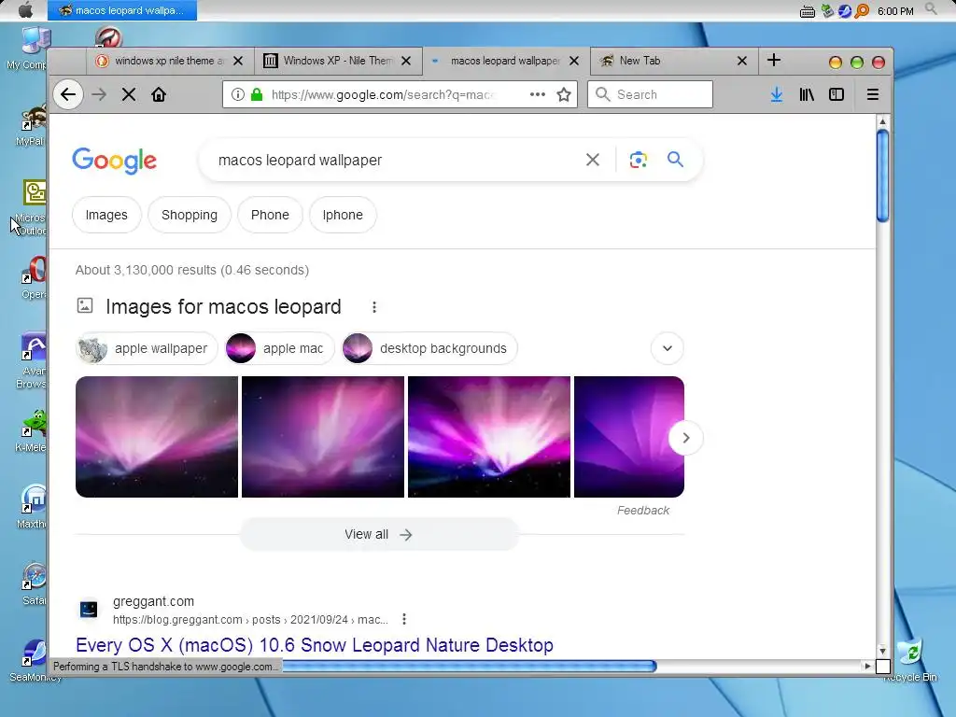The width and height of the screenshot is (956, 717).
Task: Bookmark this page with the star
Action: (x=564, y=94)
